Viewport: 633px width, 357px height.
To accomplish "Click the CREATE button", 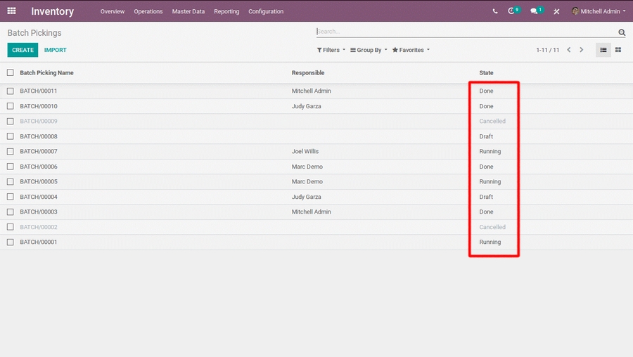I will coord(23,50).
